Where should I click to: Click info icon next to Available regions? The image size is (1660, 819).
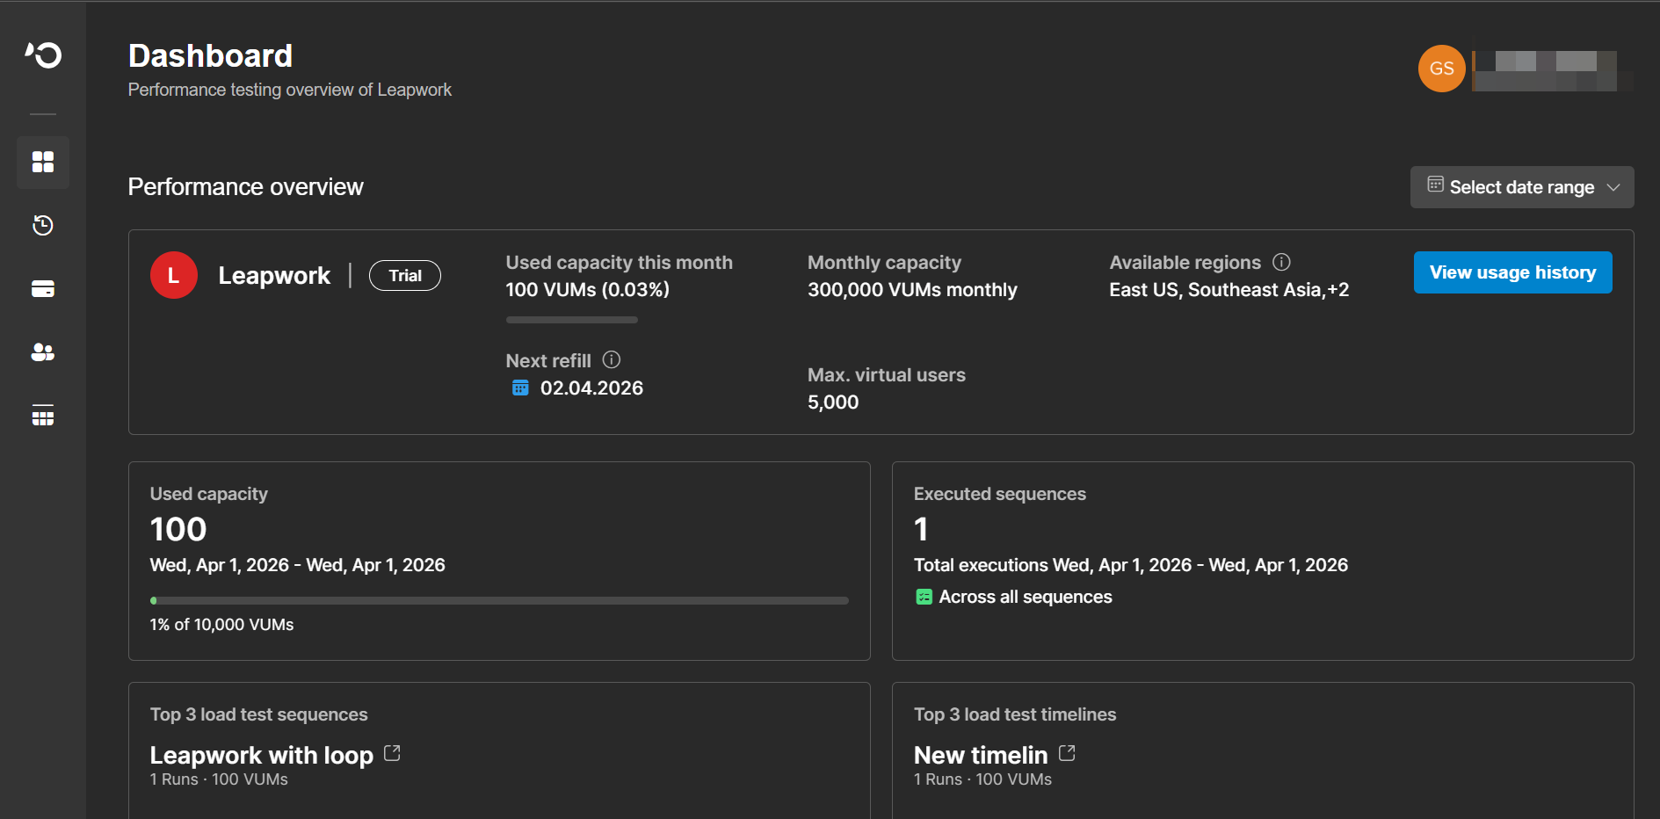[x=1281, y=262]
